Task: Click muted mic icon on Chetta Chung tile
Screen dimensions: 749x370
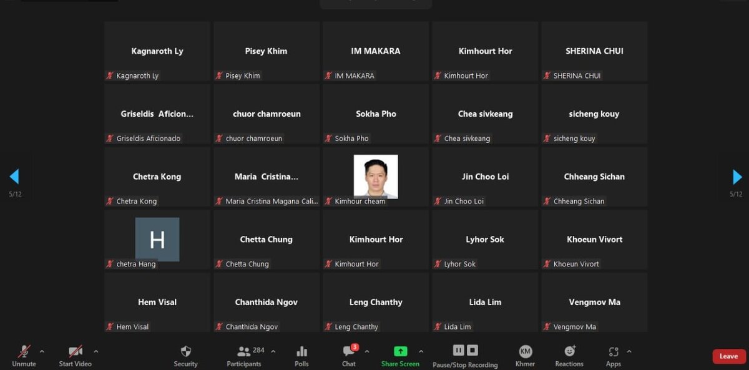Action: [219, 264]
